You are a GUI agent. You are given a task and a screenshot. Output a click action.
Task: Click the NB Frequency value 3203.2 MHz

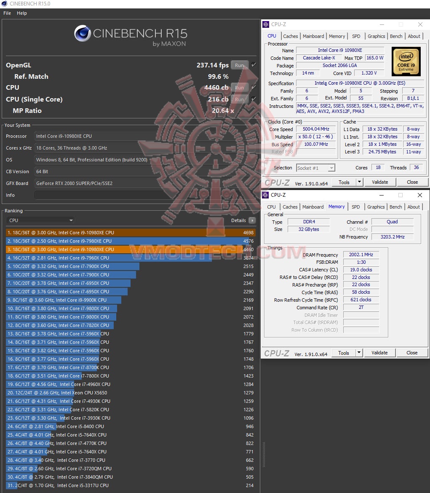[392, 237]
